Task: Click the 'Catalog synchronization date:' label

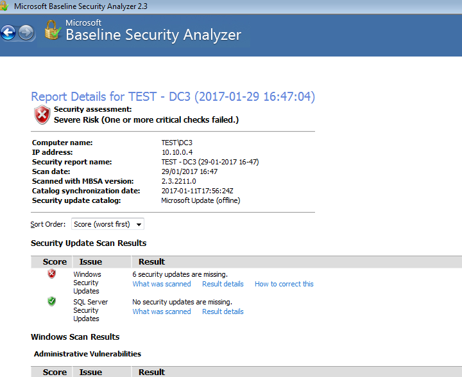Action: pyautogui.click(x=86, y=191)
